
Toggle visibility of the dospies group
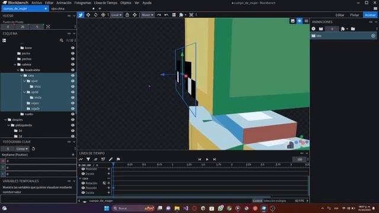point(73,120)
